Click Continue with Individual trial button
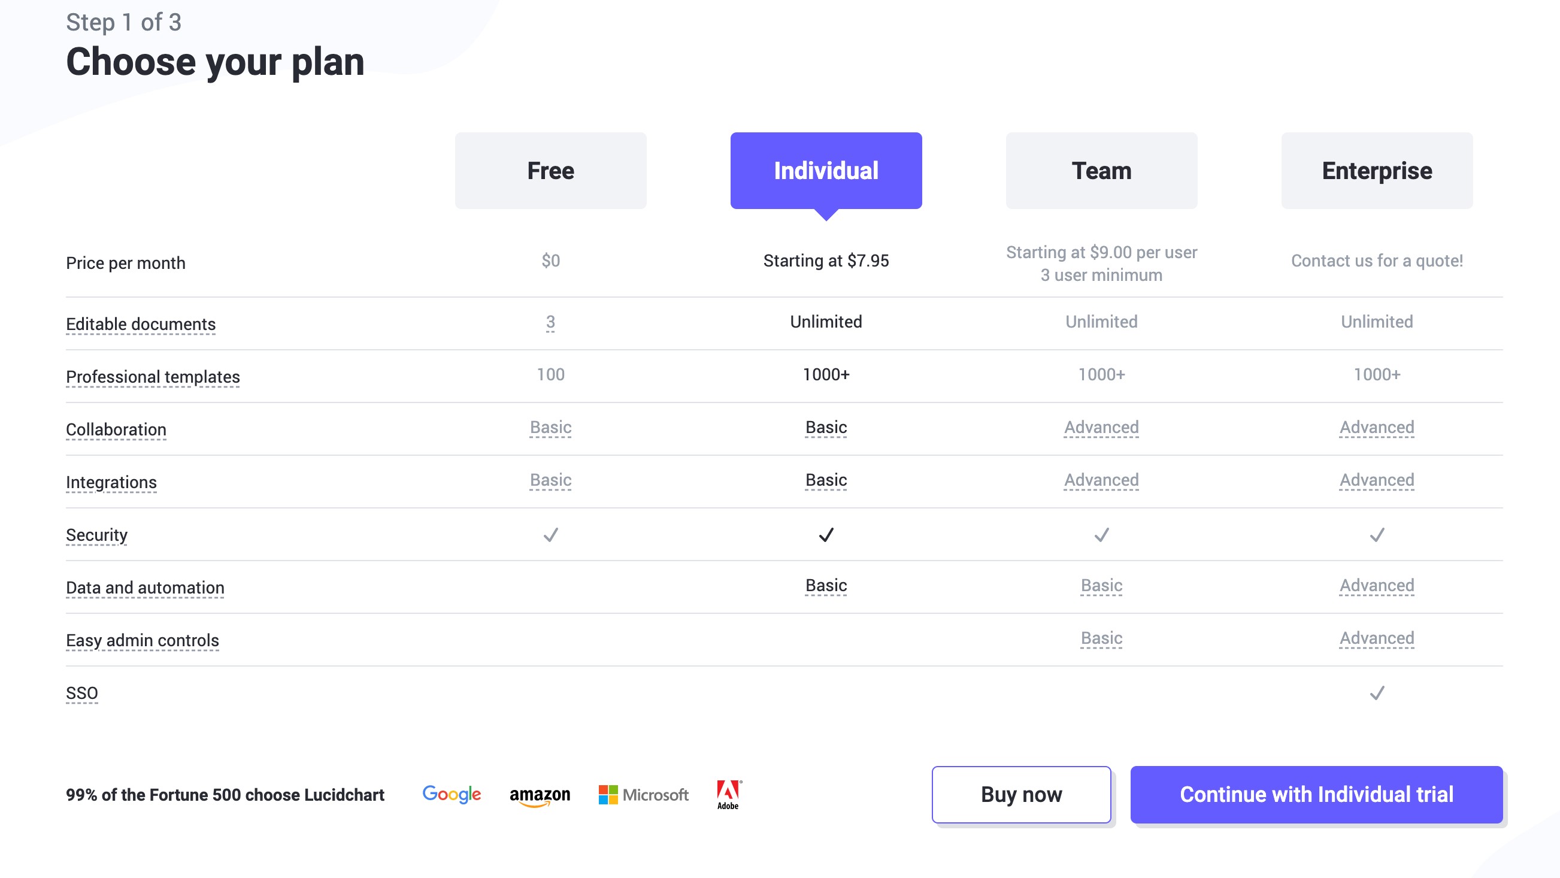1560x878 pixels. point(1316,794)
